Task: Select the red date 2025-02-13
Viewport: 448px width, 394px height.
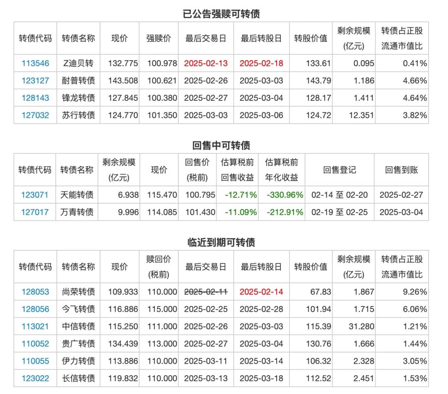Action: click(x=206, y=63)
